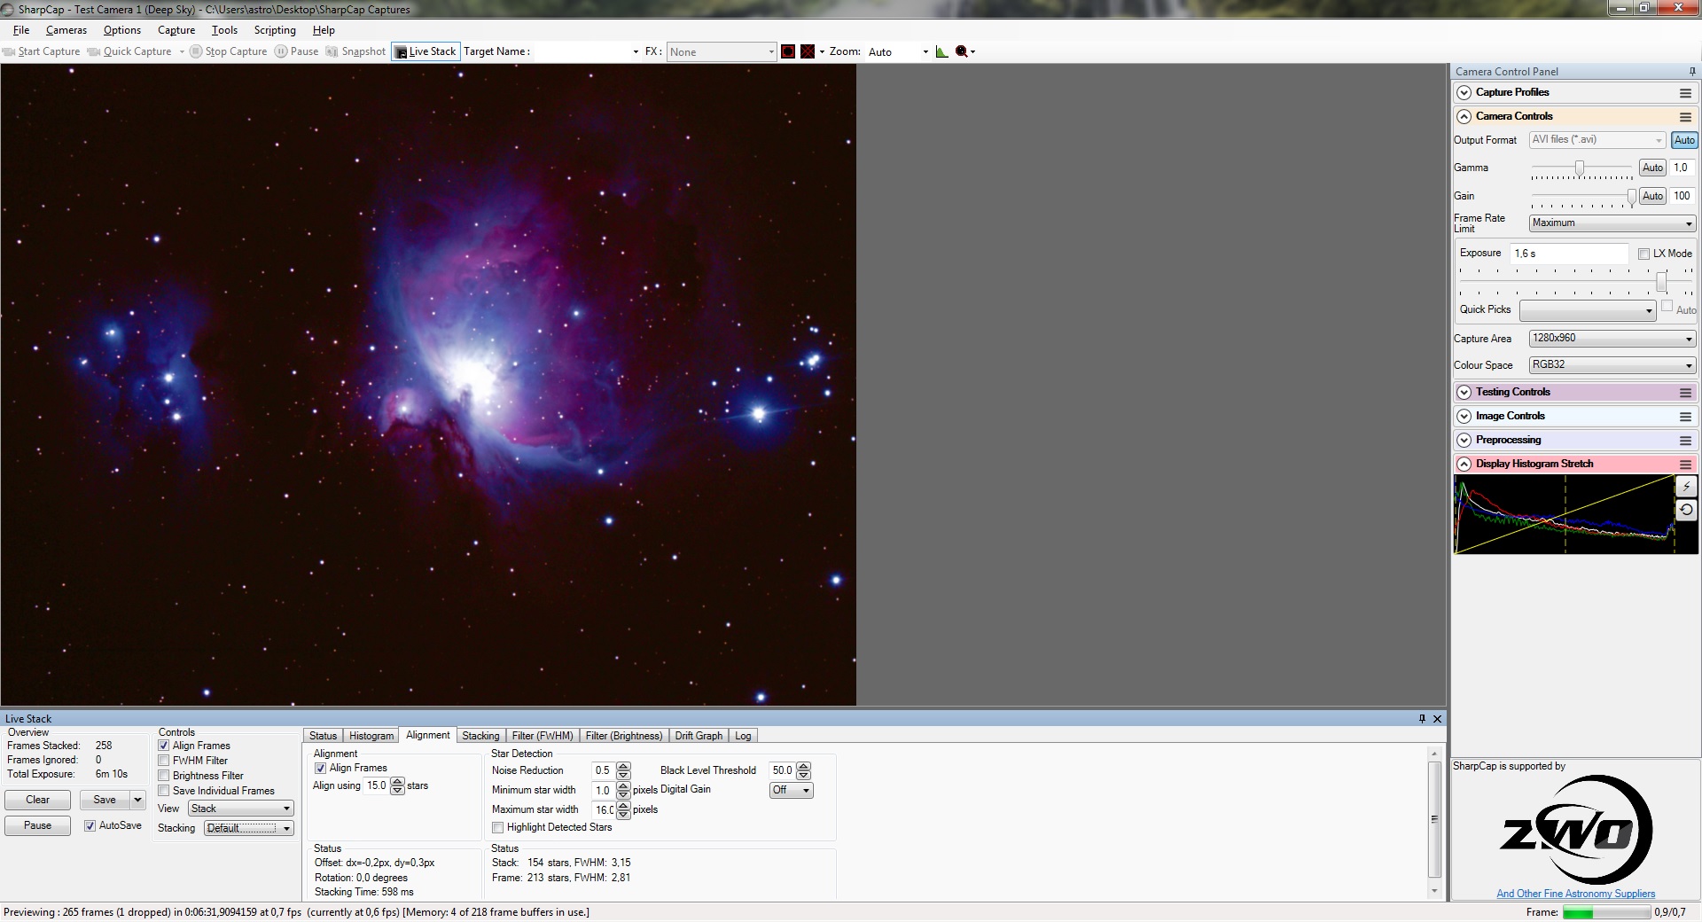Enable the LX Mode checkbox
The image size is (1702, 922).
(x=1644, y=254)
